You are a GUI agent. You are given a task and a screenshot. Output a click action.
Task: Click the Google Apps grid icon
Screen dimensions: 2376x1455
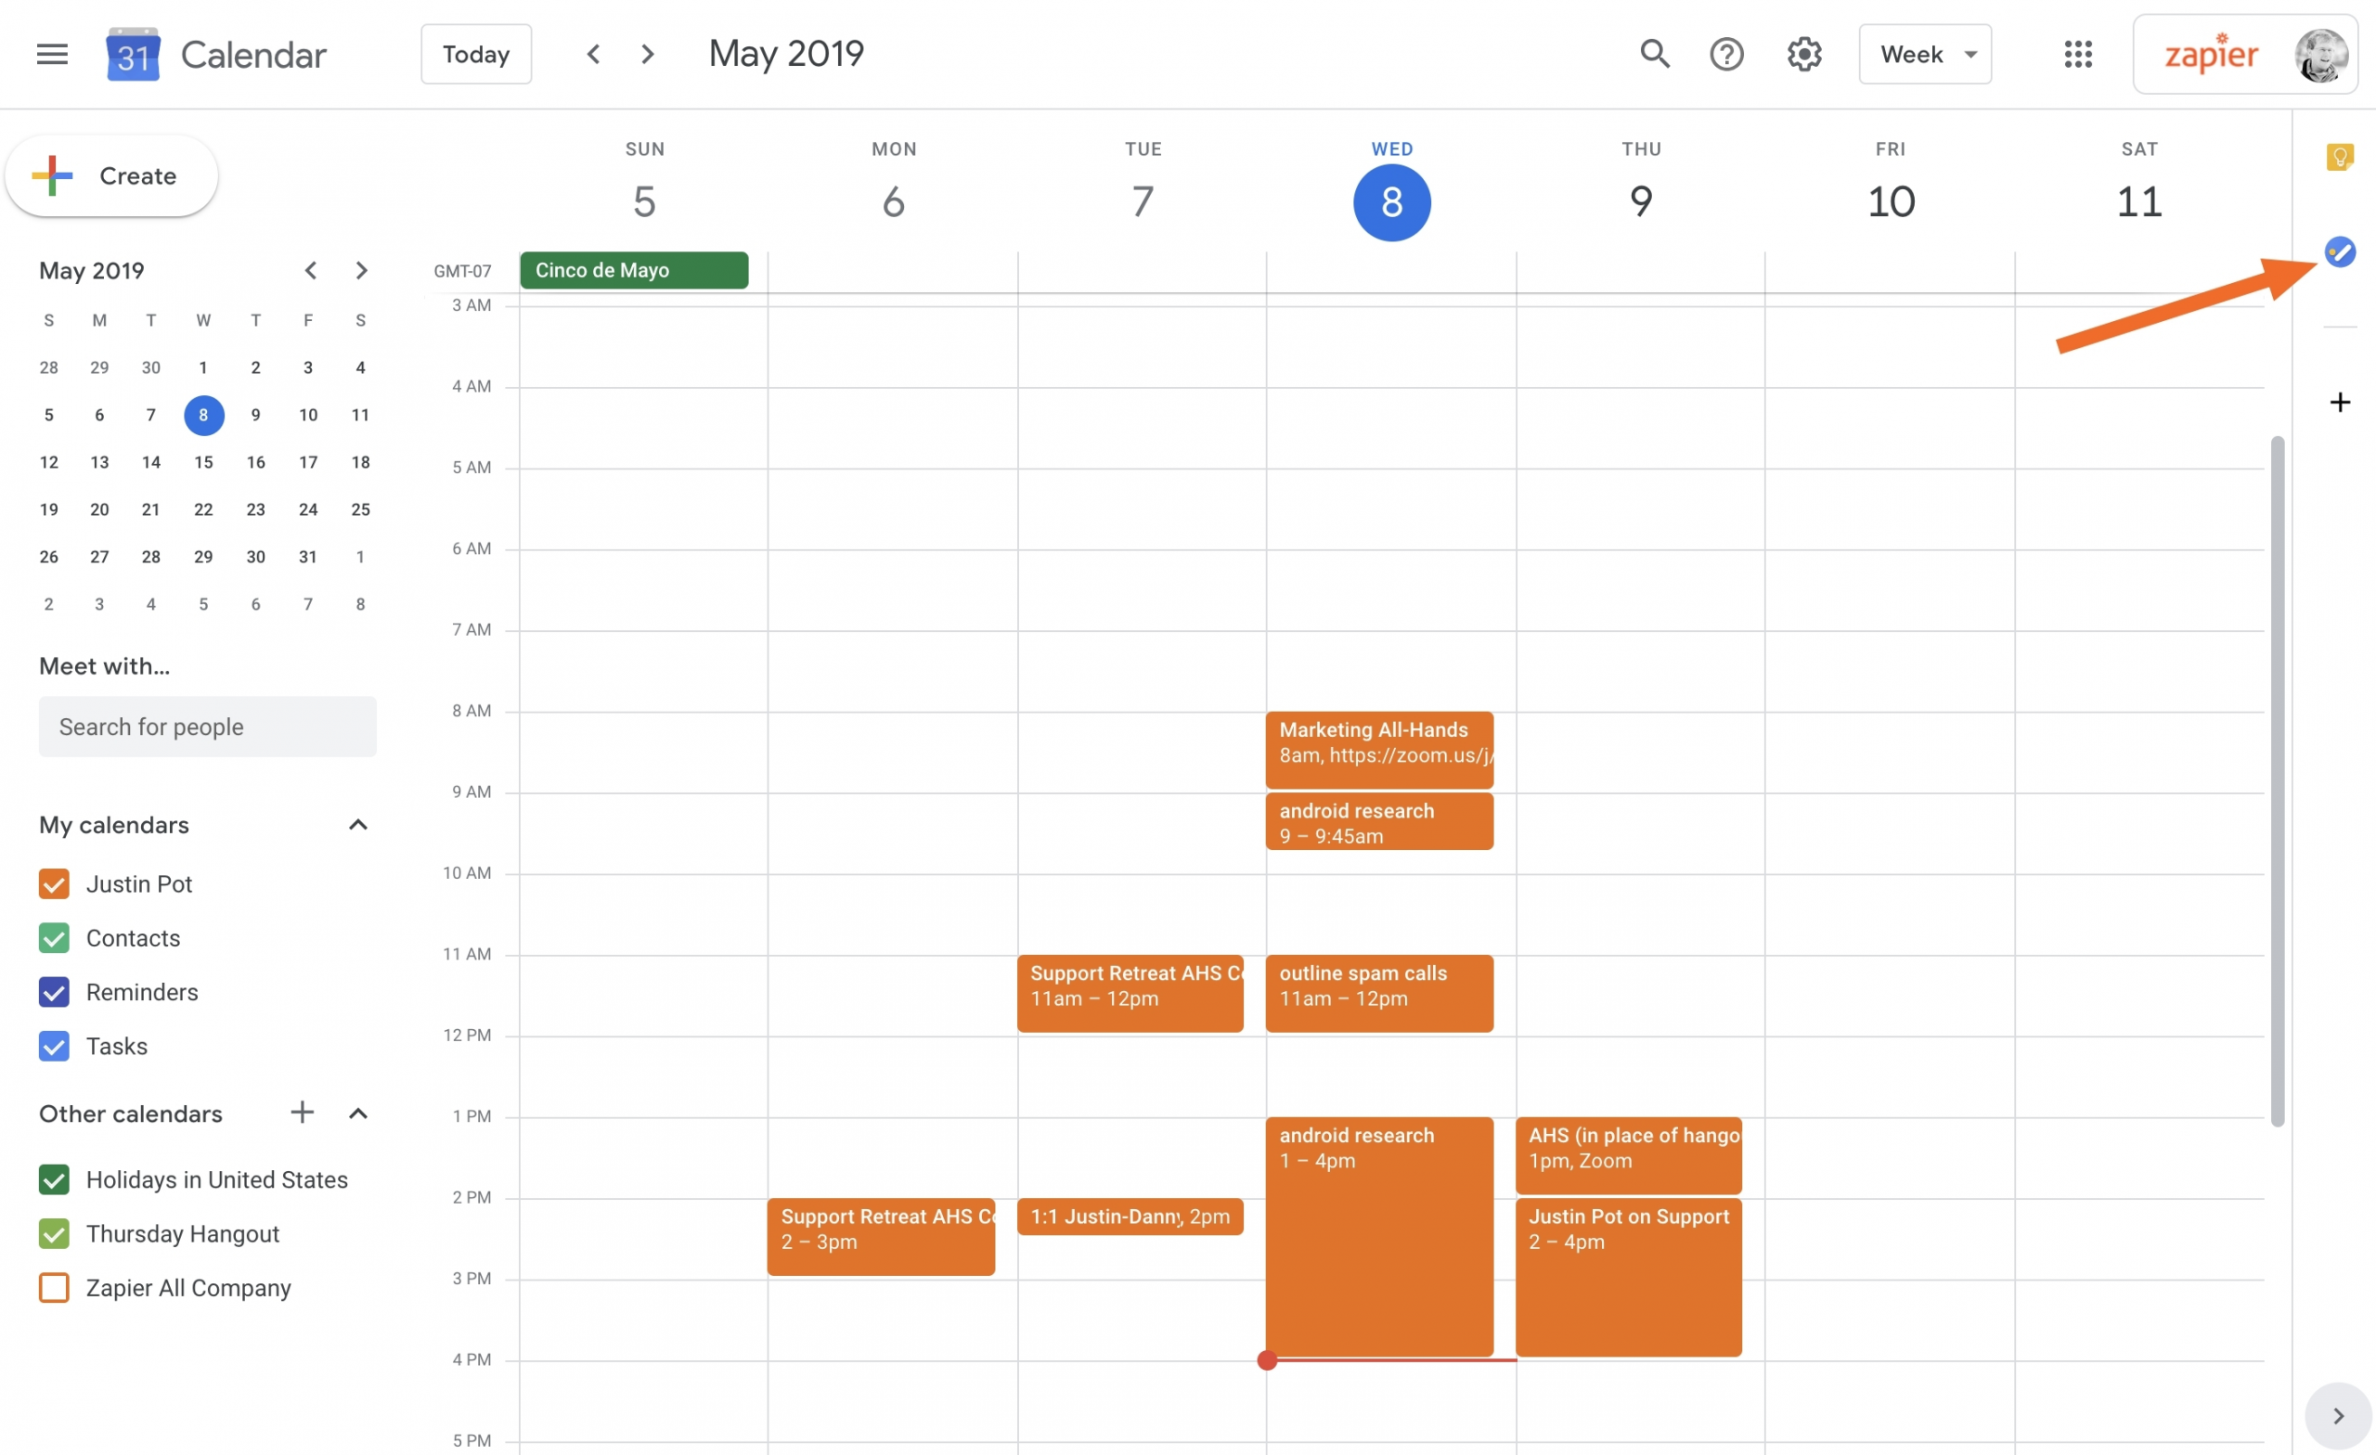[x=2077, y=53]
